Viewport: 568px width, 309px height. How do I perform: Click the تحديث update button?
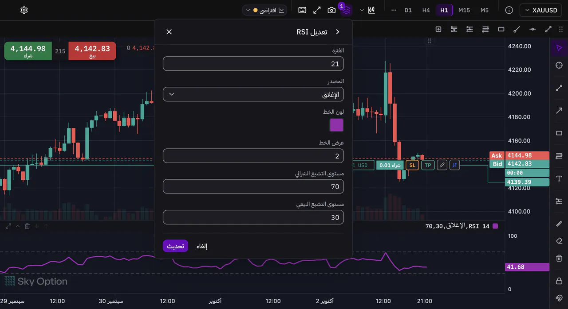(176, 246)
